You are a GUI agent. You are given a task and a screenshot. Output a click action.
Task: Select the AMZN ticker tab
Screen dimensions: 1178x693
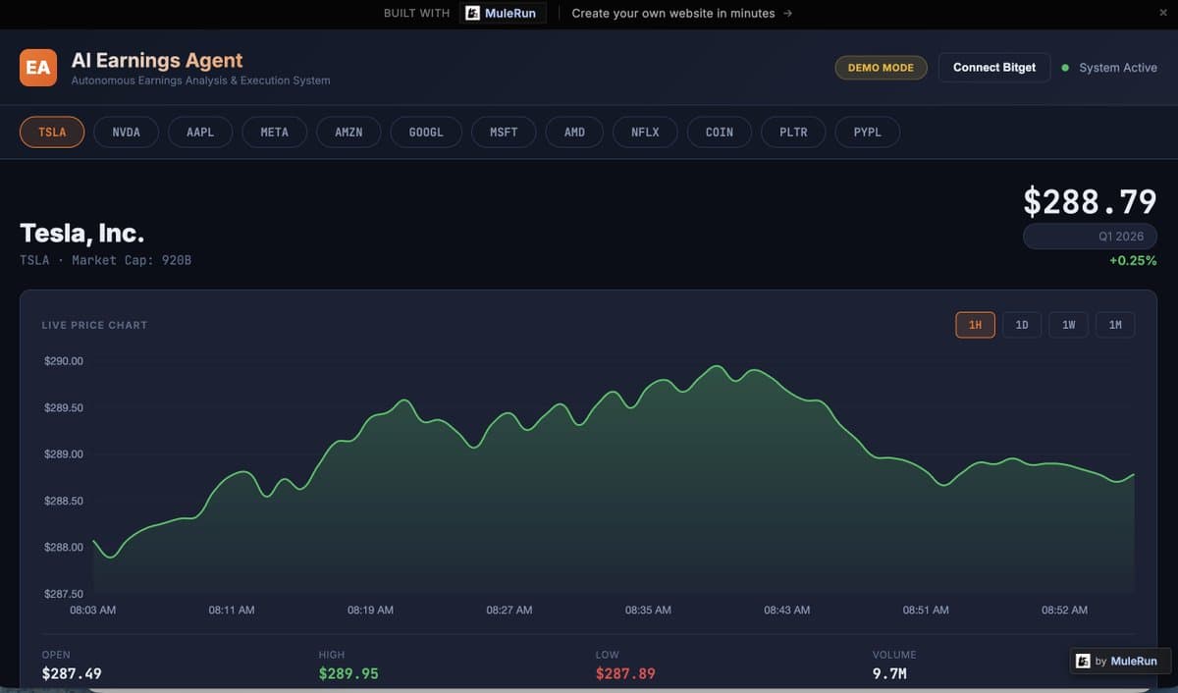point(349,133)
